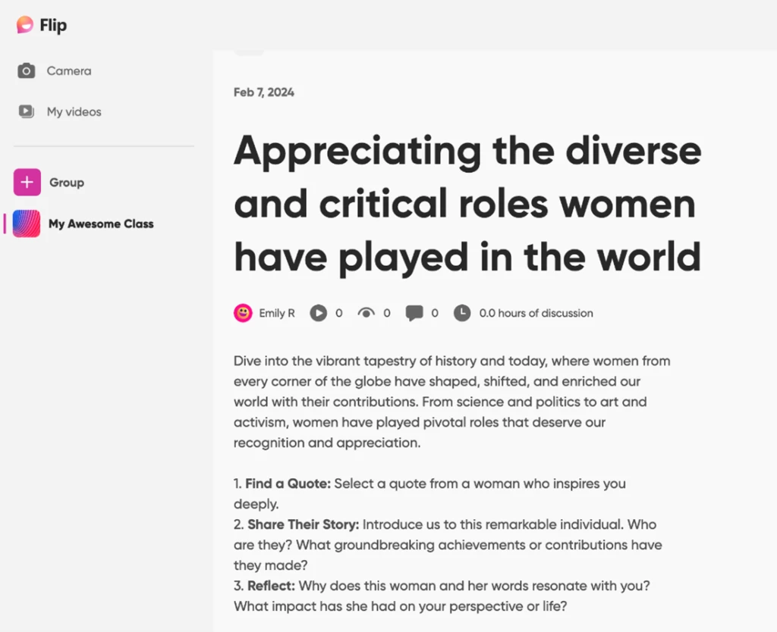Click the pink plus Group icon
The image size is (777, 632).
27,183
